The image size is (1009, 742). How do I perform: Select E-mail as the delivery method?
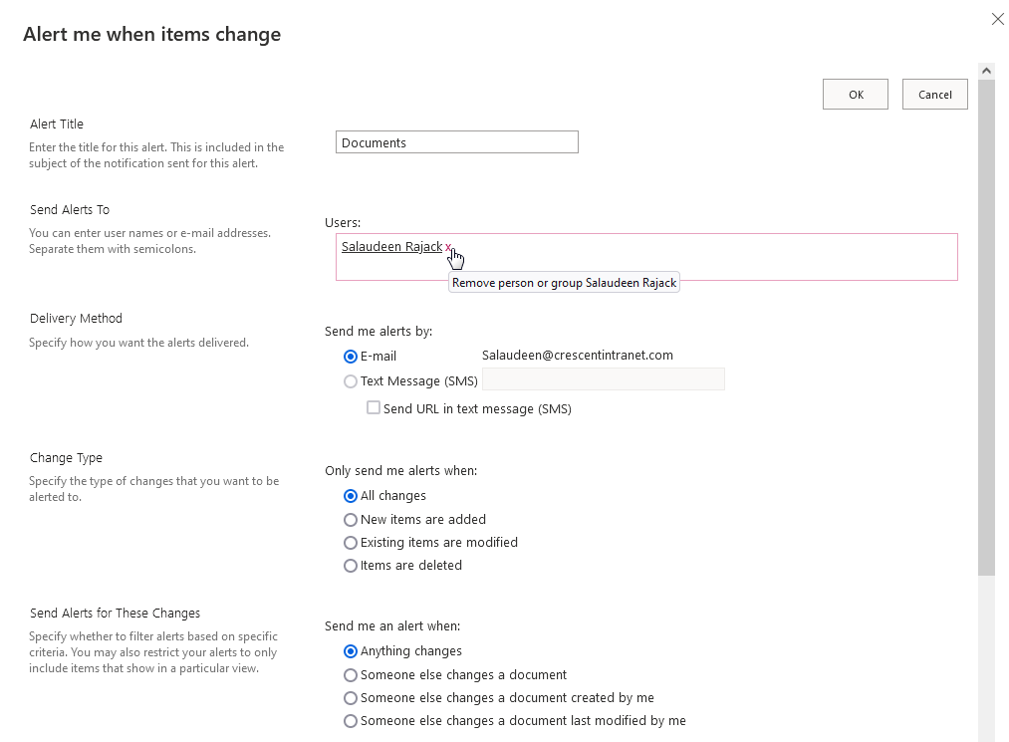click(351, 356)
